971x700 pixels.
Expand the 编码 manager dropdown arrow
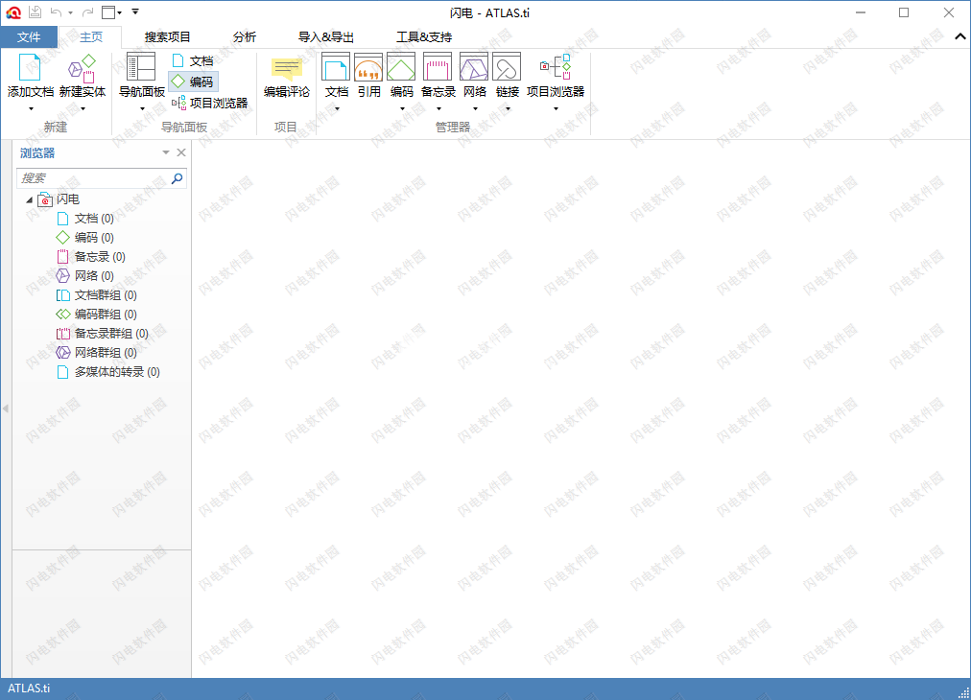403,109
